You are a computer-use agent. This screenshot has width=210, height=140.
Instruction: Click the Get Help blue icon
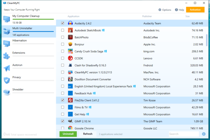pos(70,114)
